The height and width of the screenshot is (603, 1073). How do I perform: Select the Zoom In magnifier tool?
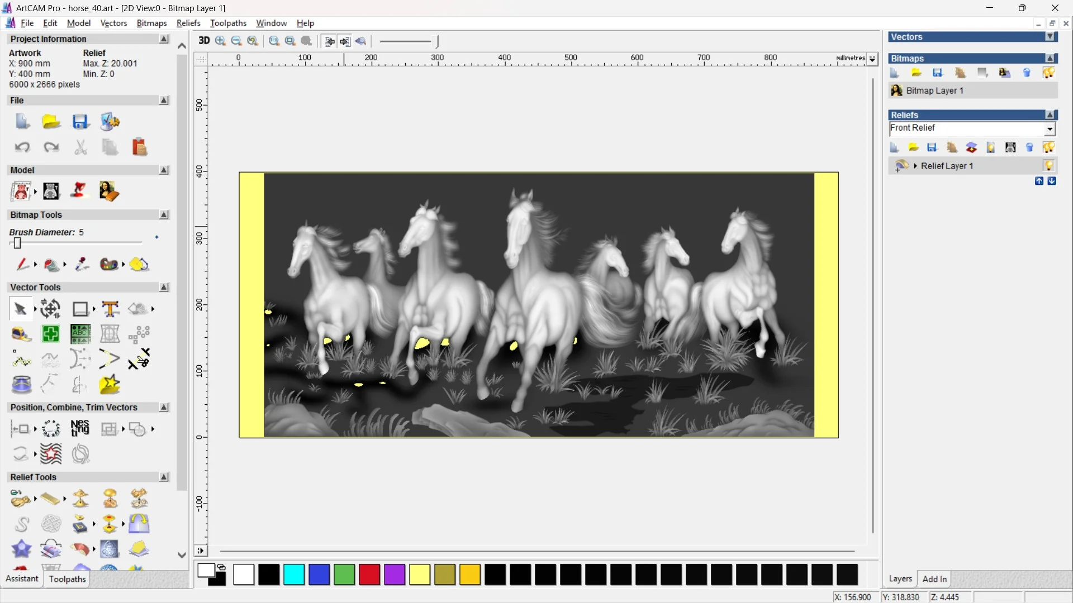[x=220, y=41]
